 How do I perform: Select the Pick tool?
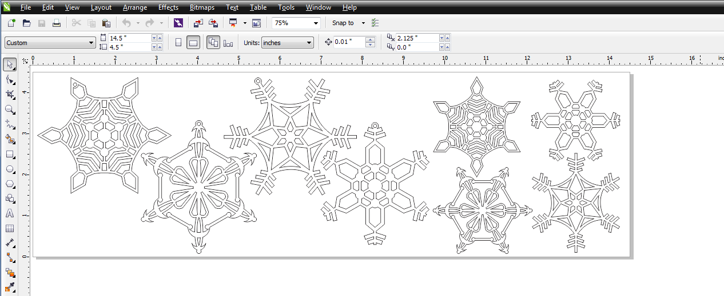10,64
